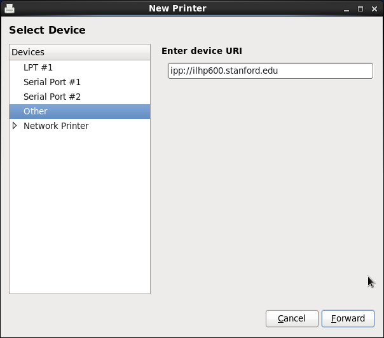Click empty space below the Network Printer entry
The width and height of the screenshot is (384, 338).
click(79, 210)
